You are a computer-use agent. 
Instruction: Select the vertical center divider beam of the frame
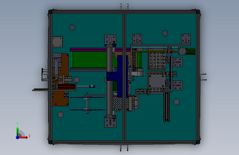(x=124, y=77)
